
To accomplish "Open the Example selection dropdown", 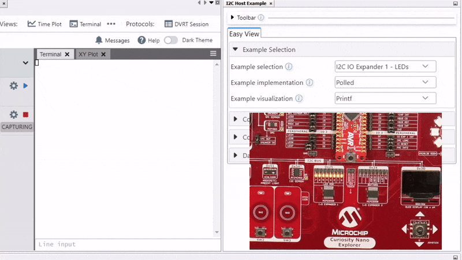I will coord(385,66).
